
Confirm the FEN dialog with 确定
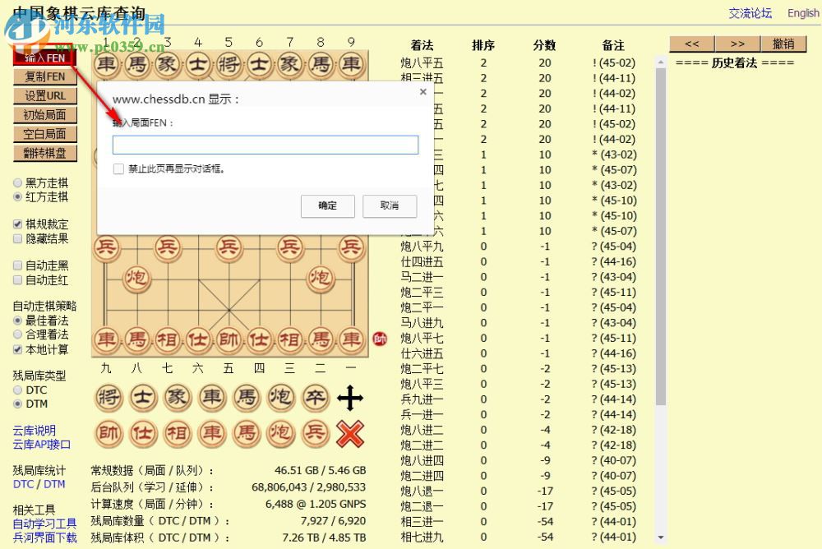(x=328, y=207)
